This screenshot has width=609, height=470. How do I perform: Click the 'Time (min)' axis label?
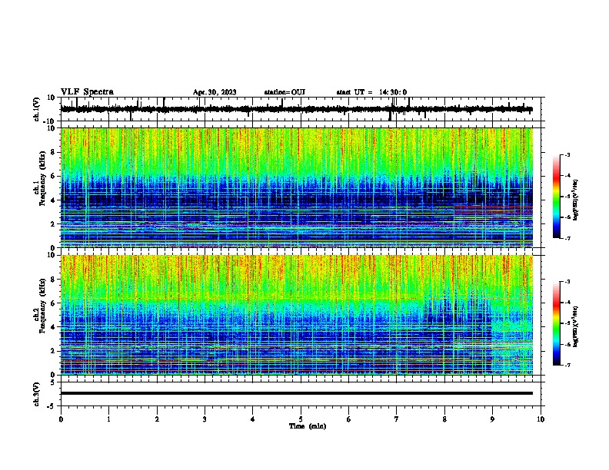point(308,426)
